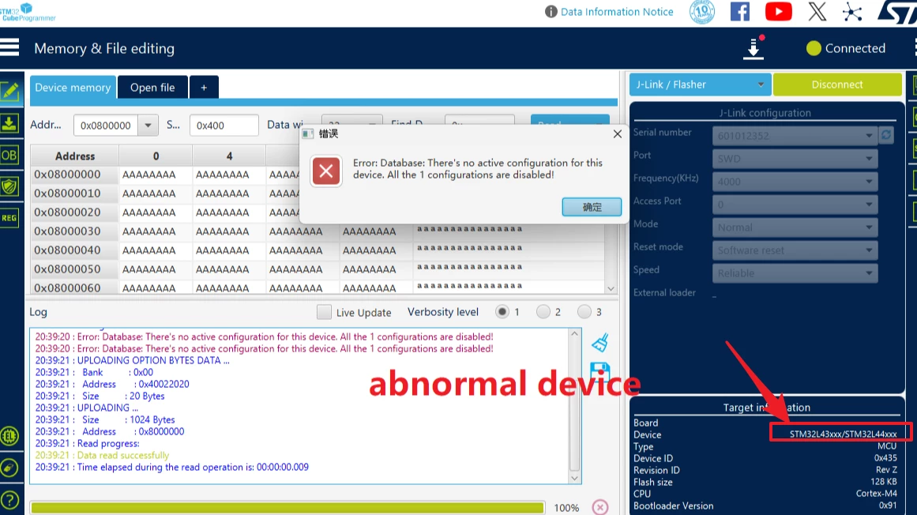
Task: Click the Disconnect button
Action: pos(837,85)
